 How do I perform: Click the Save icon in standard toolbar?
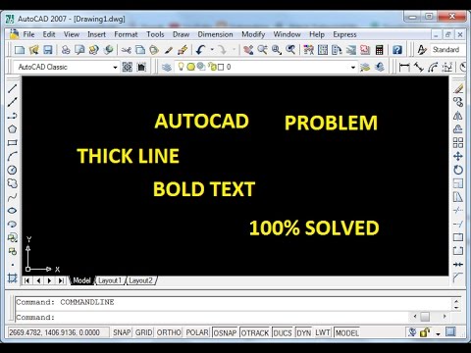pos(48,50)
